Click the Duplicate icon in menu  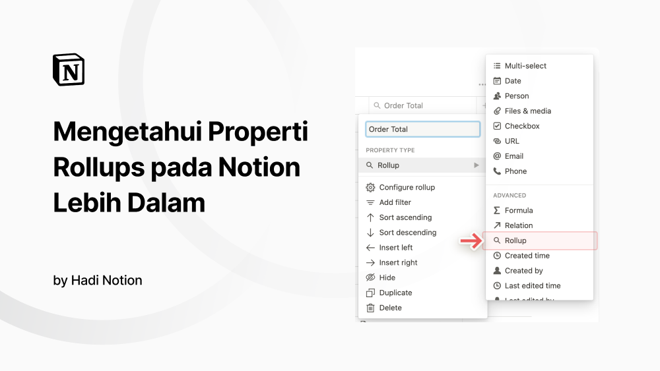tap(370, 293)
